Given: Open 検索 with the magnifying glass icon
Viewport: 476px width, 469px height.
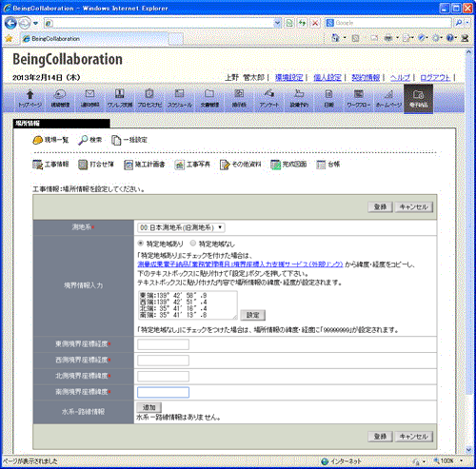Looking at the screenshot, I should click(90, 140).
